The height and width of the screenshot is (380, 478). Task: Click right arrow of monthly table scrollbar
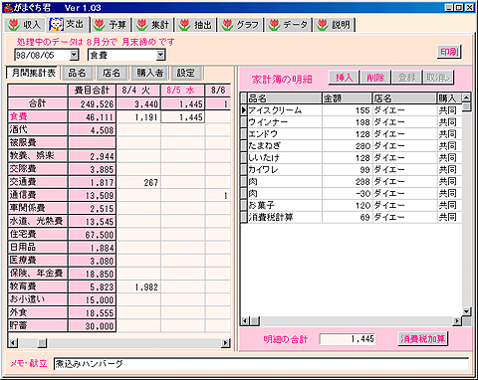coord(226,342)
